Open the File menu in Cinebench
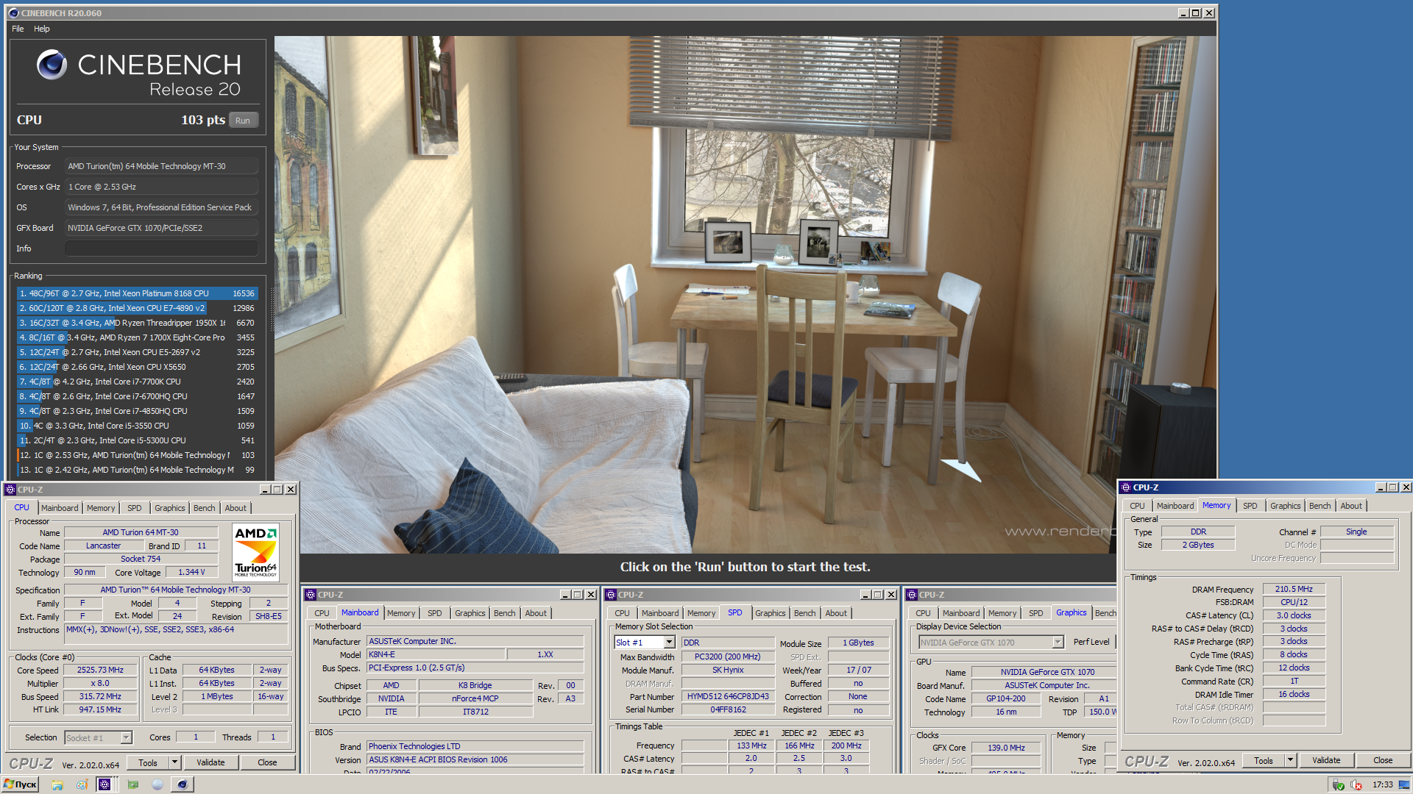This screenshot has width=1413, height=794. click(x=18, y=29)
